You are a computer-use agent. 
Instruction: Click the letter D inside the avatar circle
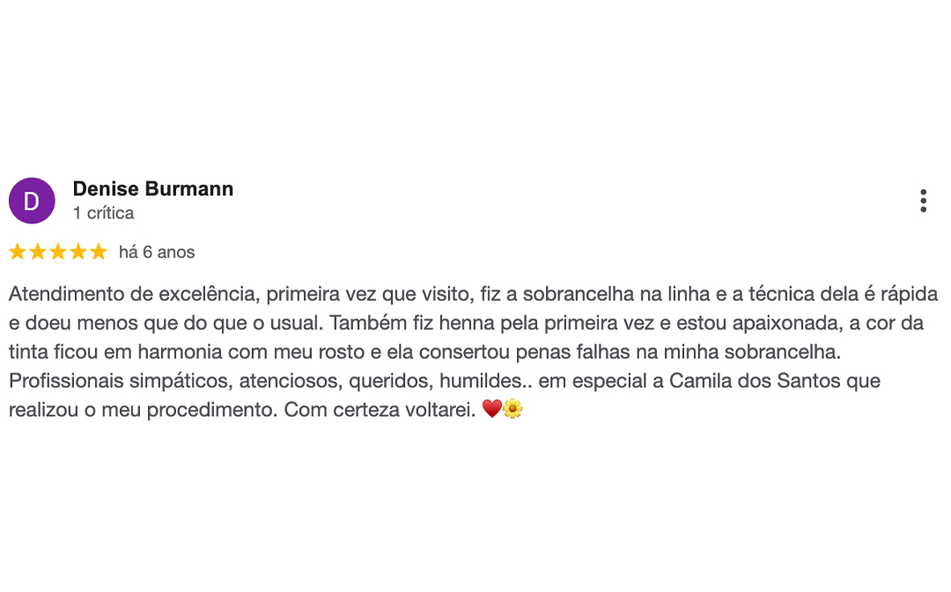pyautogui.click(x=32, y=201)
